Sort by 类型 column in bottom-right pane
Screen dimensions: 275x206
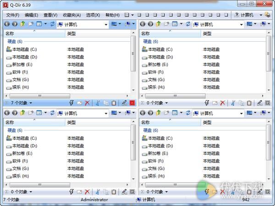[x=233, y=122]
